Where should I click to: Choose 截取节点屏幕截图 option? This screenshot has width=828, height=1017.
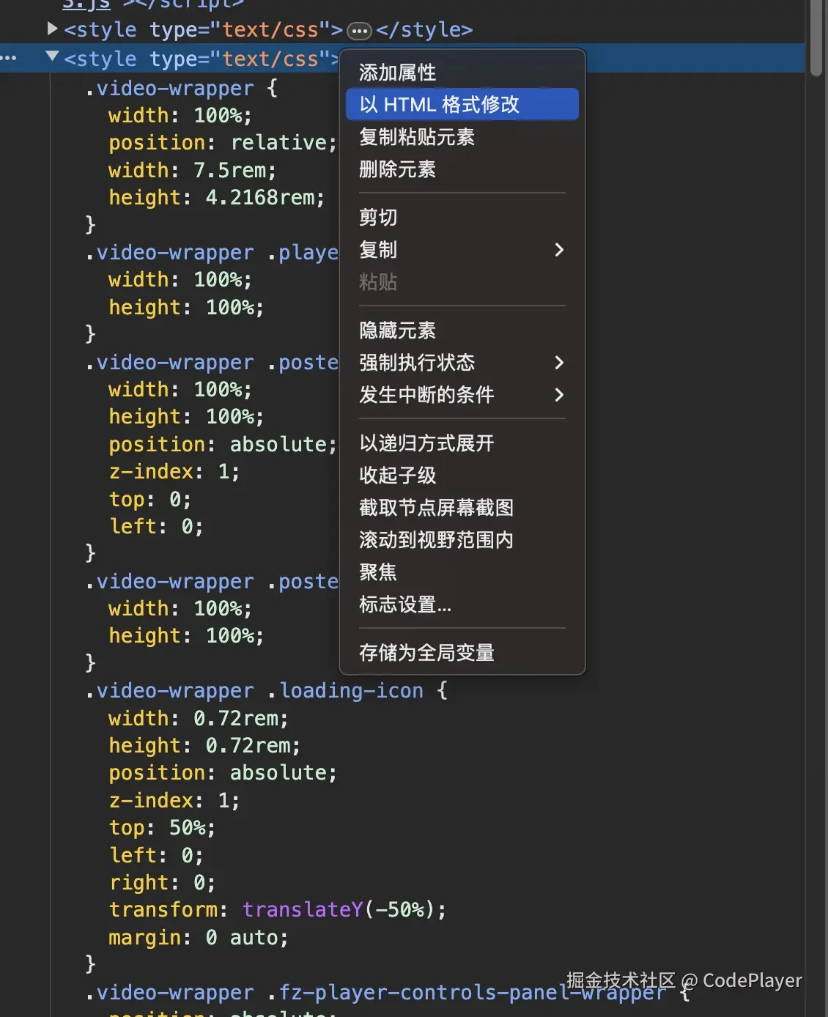(436, 508)
